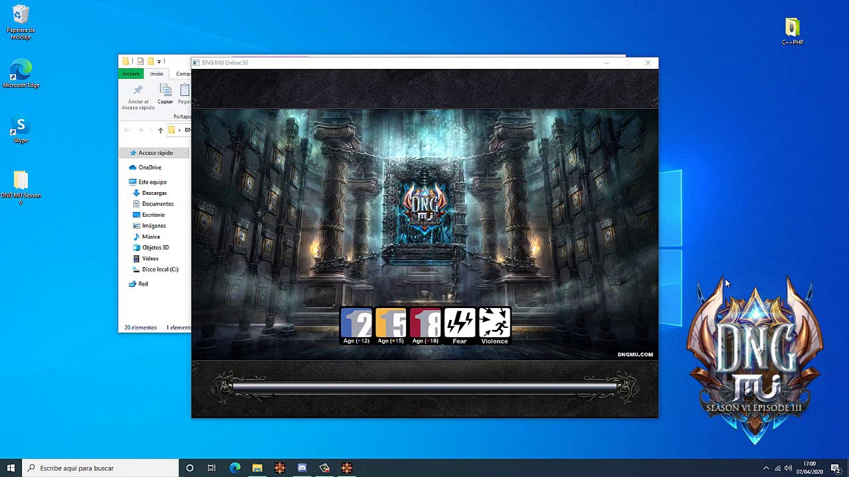Click the Fear content rating icon
Screen dimensions: 849x477
click(460, 325)
